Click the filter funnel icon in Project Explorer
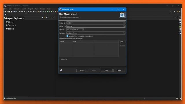This screenshot has height=104, width=185. point(47,17)
